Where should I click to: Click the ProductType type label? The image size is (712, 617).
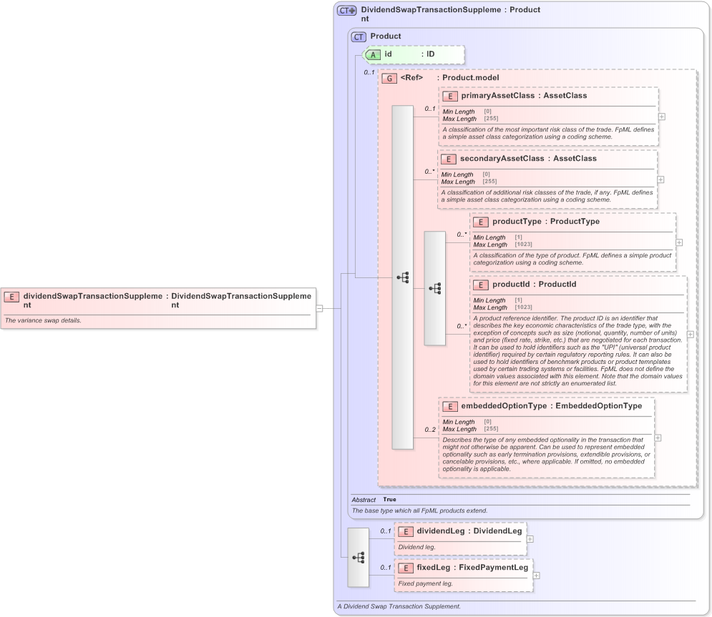click(x=575, y=222)
